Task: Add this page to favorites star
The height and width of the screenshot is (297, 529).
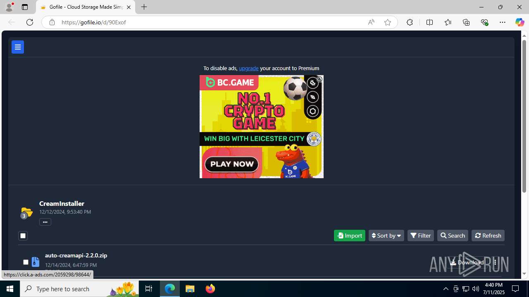Action: click(x=387, y=22)
